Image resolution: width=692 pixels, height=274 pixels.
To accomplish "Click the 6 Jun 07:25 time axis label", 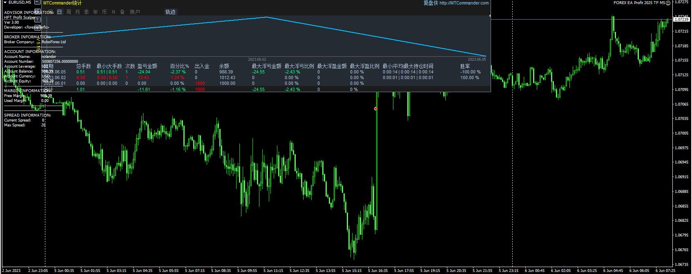I will point(665,271).
